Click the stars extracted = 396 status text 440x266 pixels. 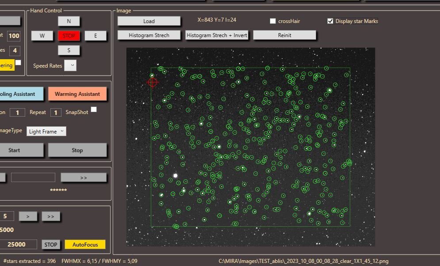coord(30,261)
